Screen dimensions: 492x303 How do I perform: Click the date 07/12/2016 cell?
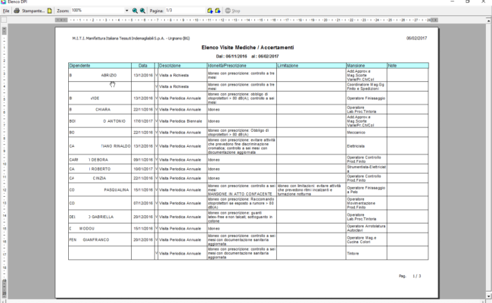143,203
